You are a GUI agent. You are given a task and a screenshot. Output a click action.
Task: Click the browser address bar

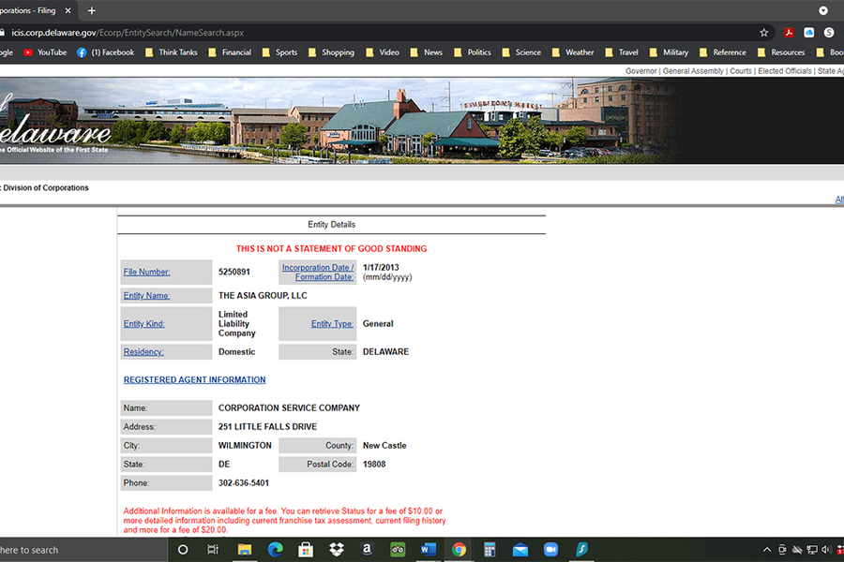pyautogui.click(x=375, y=32)
